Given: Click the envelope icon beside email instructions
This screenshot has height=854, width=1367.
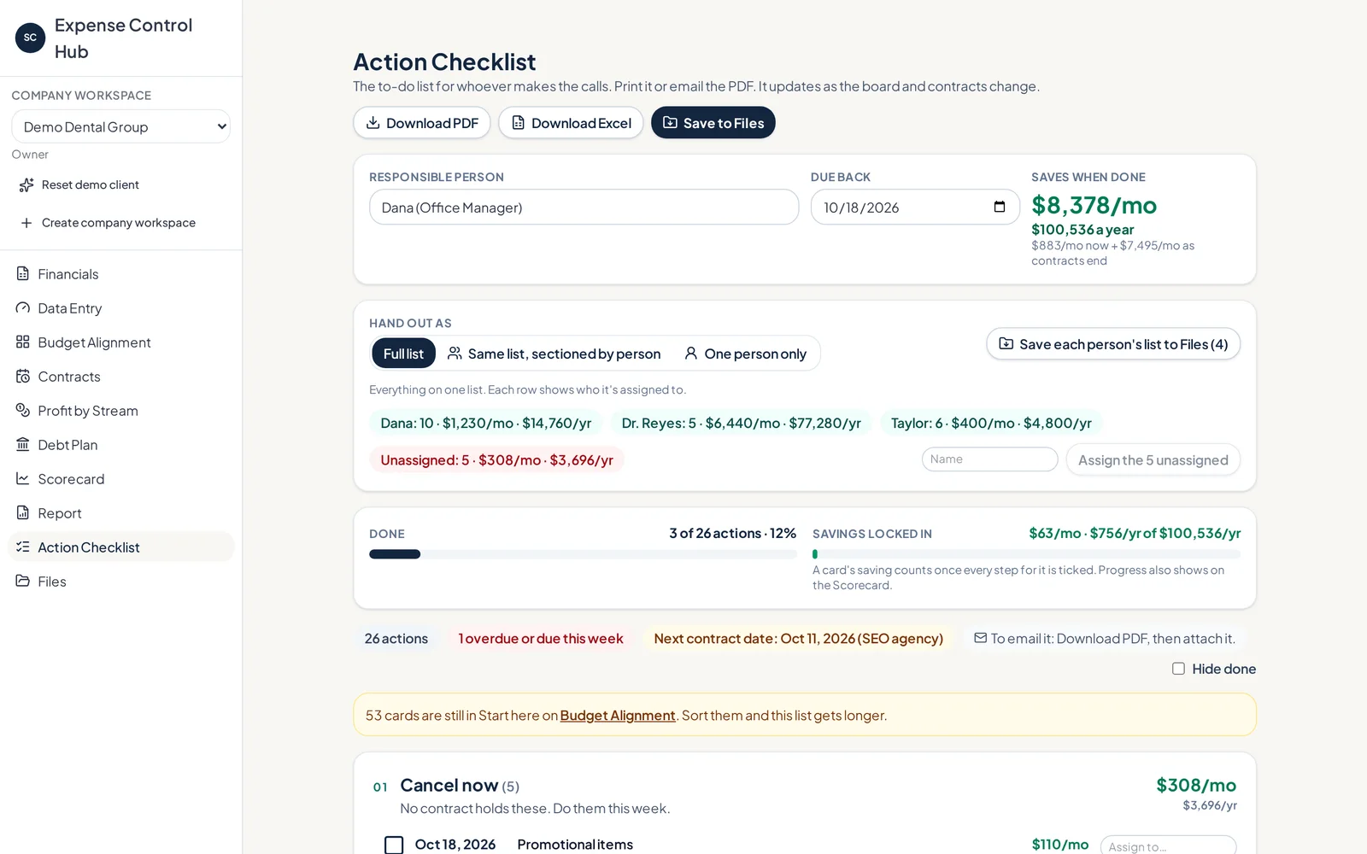Looking at the screenshot, I should click(x=981, y=638).
